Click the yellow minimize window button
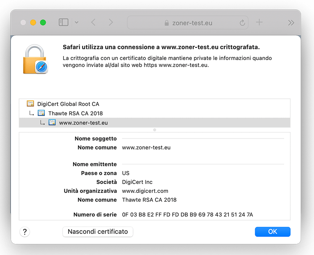This screenshot has width=314, height=255. [x=33, y=22]
